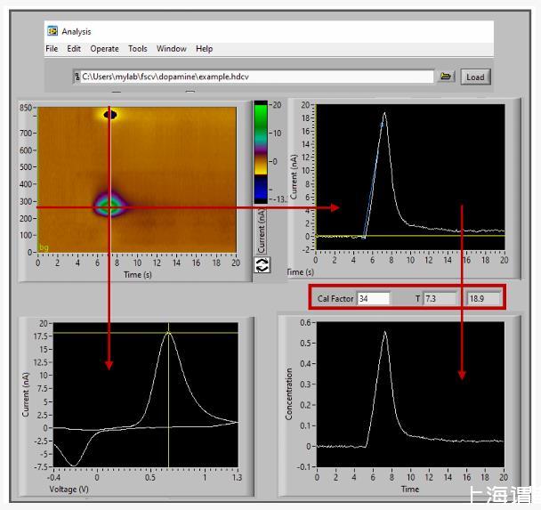Open the Operate menu
Screen dimensions: 541x510
[104, 49]
